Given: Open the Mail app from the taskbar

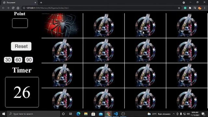Looking at the screenshot, I should coord(101,114).
